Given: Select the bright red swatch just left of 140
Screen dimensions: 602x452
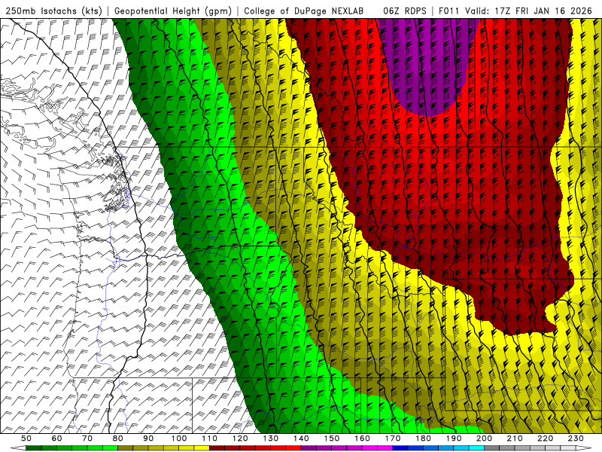Looking at the screenshot, I should tap(293, 448).
